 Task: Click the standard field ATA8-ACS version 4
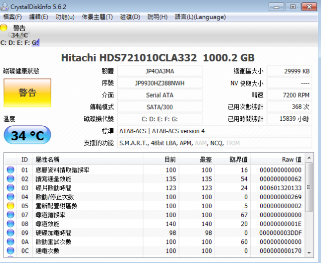(214, 131)
